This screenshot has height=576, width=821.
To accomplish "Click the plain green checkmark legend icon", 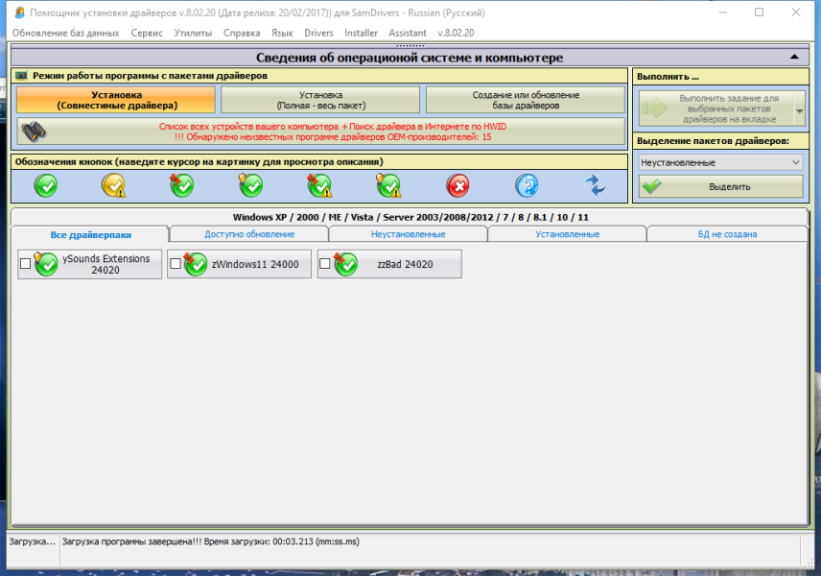I will tap(46, 185).
